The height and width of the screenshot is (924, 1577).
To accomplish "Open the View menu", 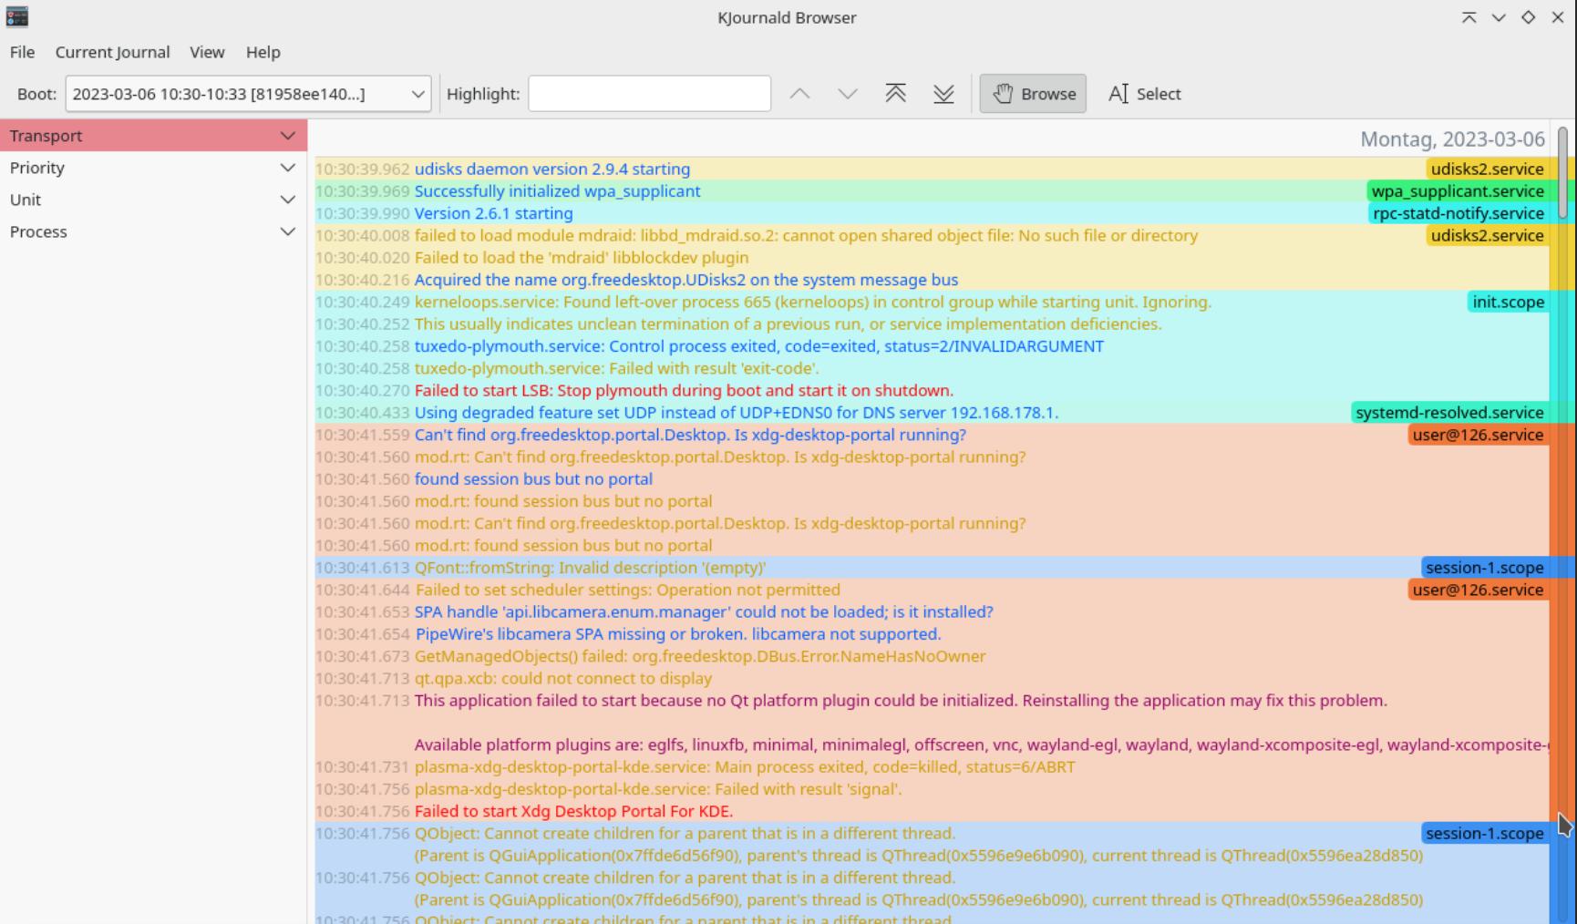I will pos(207,52).
